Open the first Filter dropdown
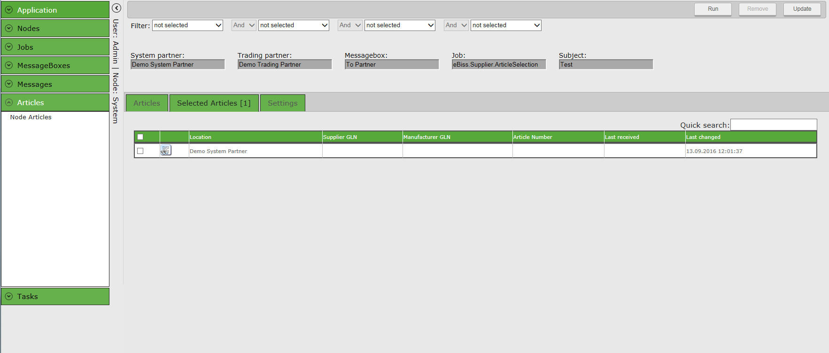 coord(187,25)
